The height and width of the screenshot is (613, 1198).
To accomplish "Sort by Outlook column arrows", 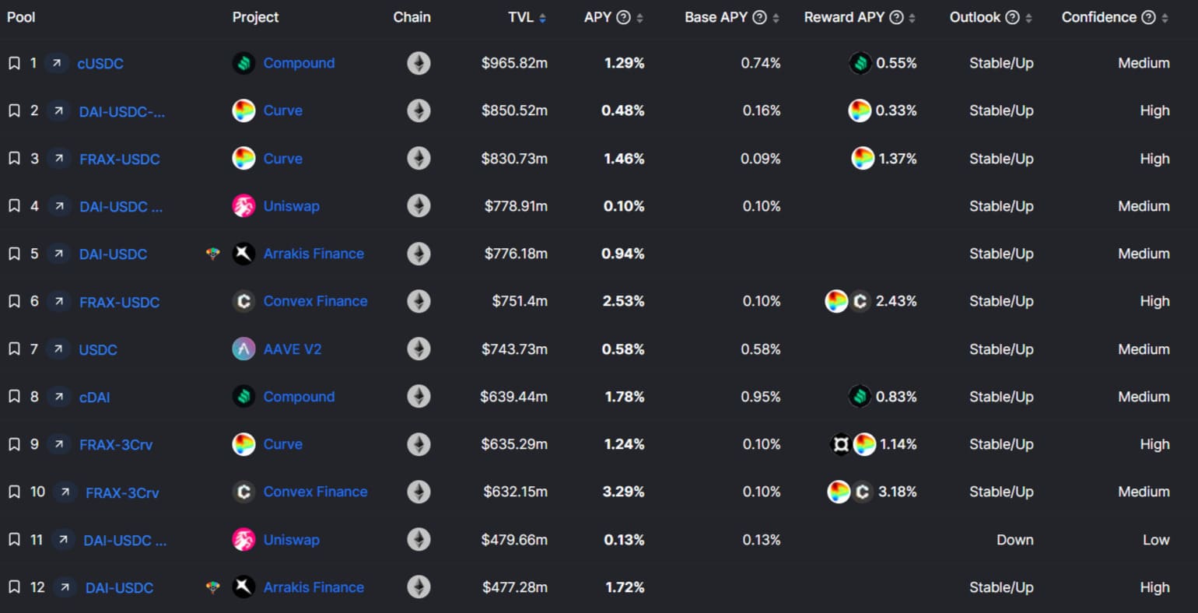I will 1028,18.
